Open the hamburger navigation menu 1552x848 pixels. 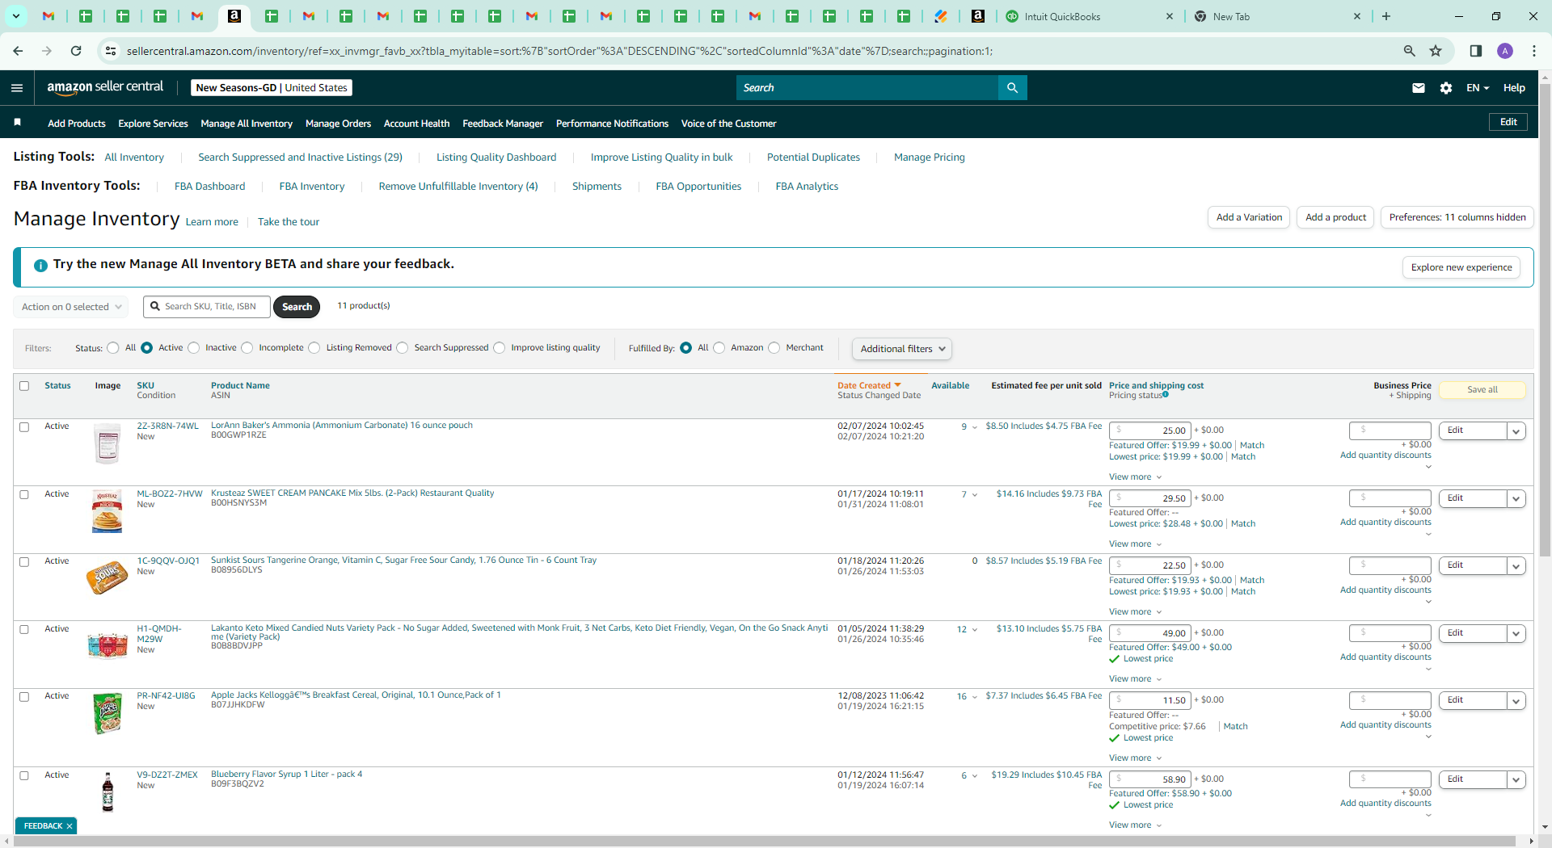(x=17, y=88)
